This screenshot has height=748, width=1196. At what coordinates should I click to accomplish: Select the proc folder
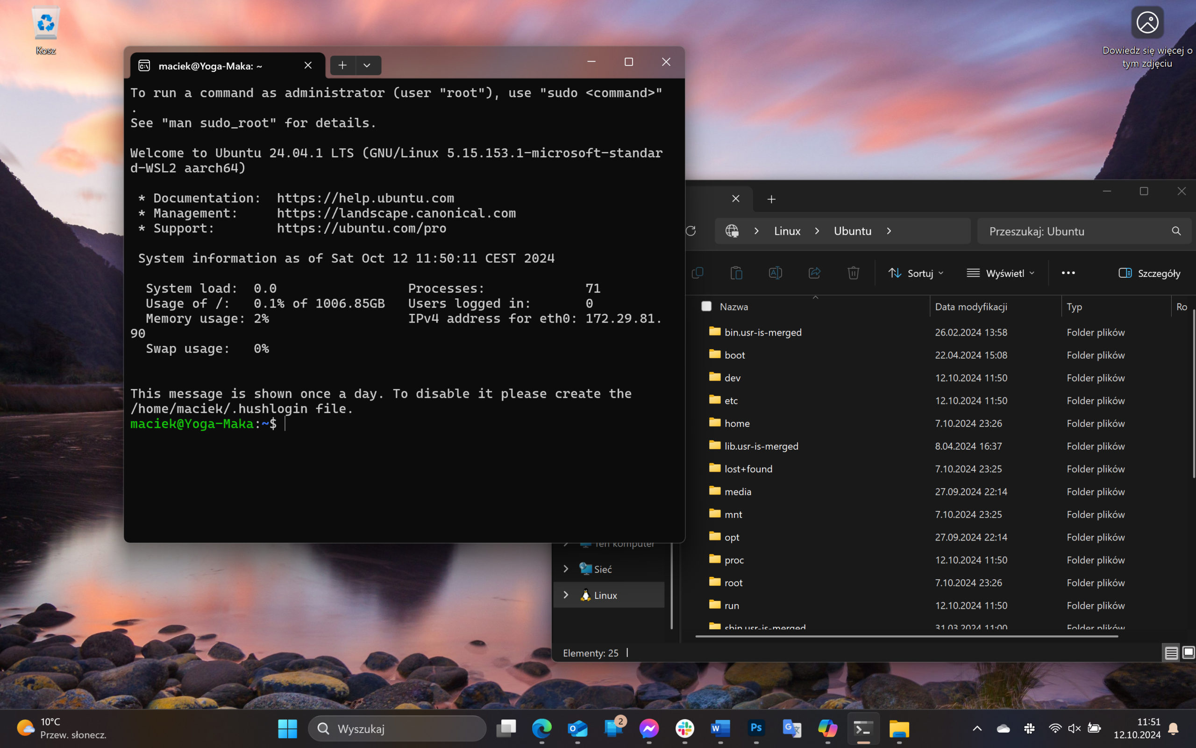click(x=734, y=560)
